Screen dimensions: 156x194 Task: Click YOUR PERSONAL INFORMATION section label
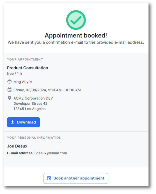click(34, 138)
